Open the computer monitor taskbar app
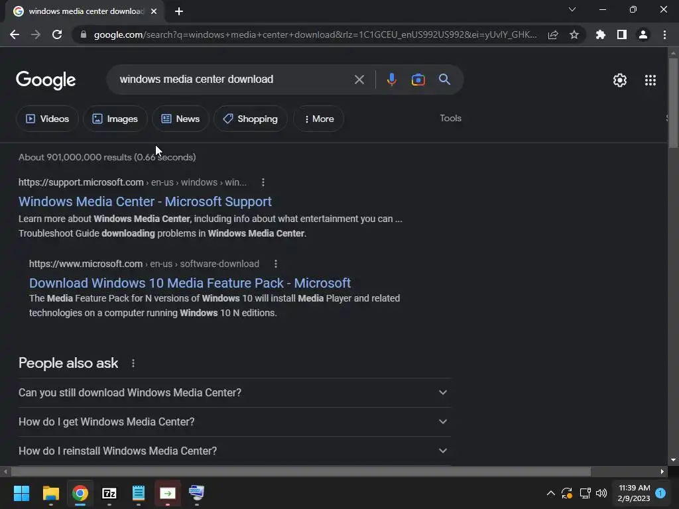 (196, 493)
